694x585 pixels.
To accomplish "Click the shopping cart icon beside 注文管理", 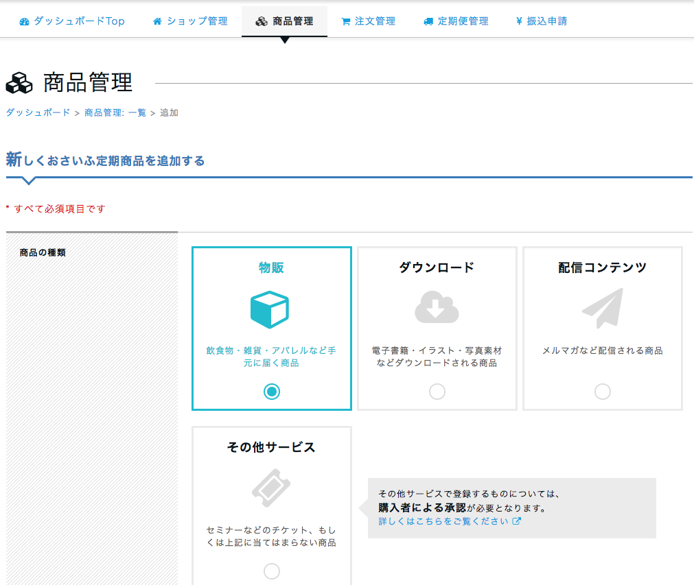I will point(346,22).
